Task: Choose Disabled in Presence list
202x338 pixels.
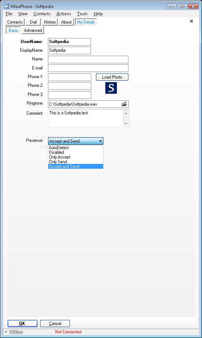Action: point(76,152)
